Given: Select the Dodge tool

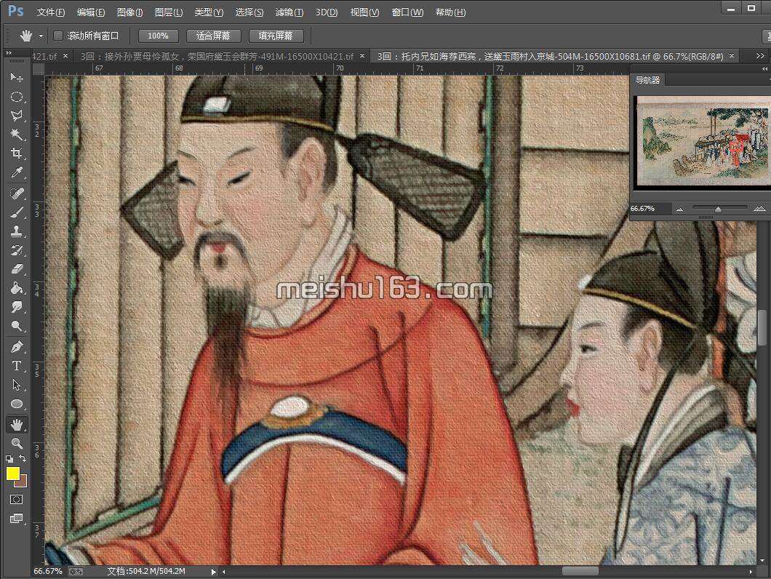Looking at the screenshot, I should coord(16,326).
